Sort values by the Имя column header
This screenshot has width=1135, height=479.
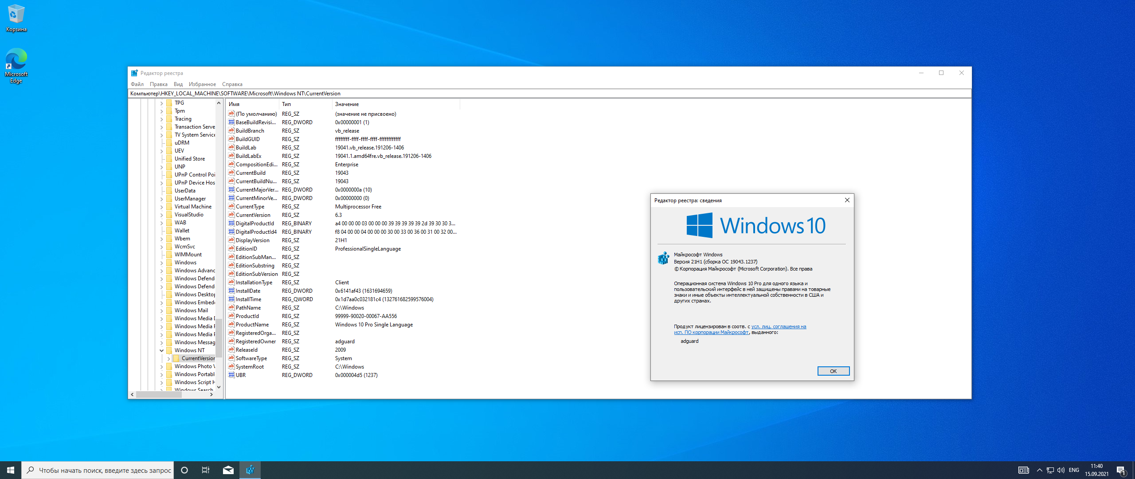(252, 104)
